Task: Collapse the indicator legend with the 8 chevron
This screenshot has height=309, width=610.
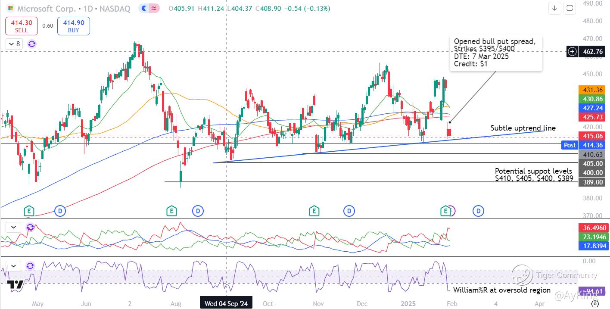Action: click(13, 44)
